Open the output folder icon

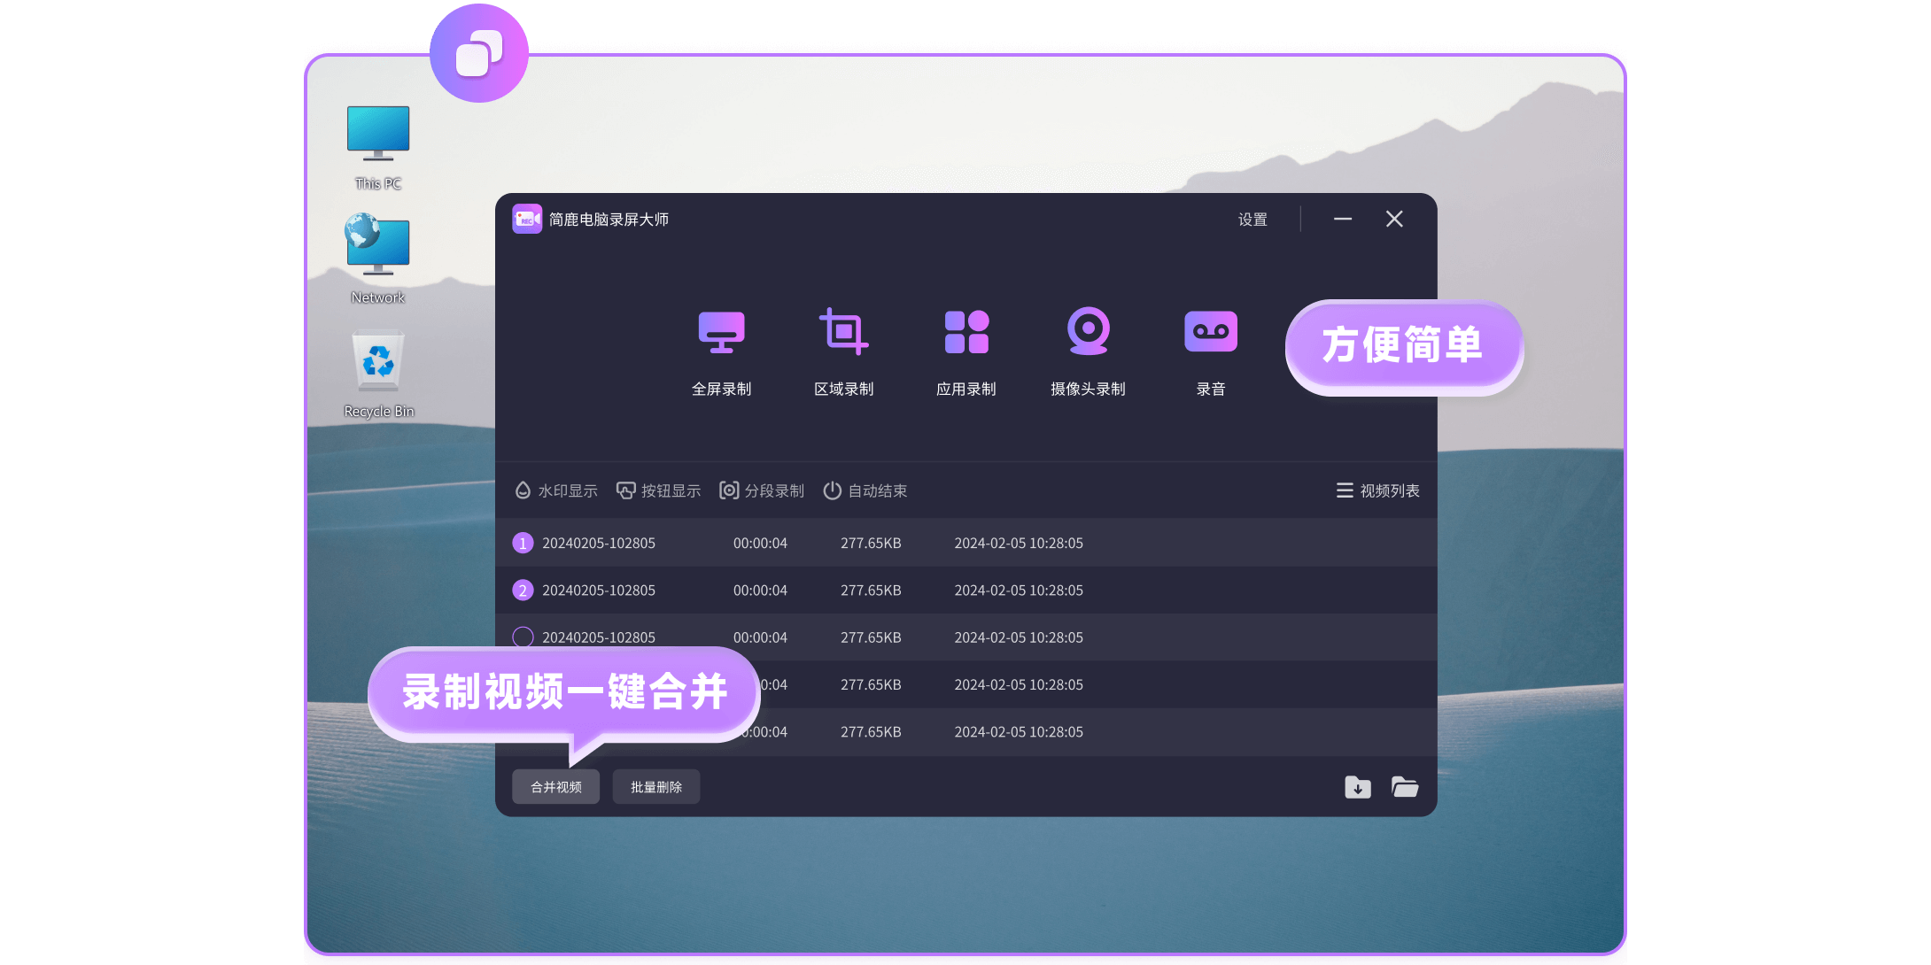point(1405,787)
